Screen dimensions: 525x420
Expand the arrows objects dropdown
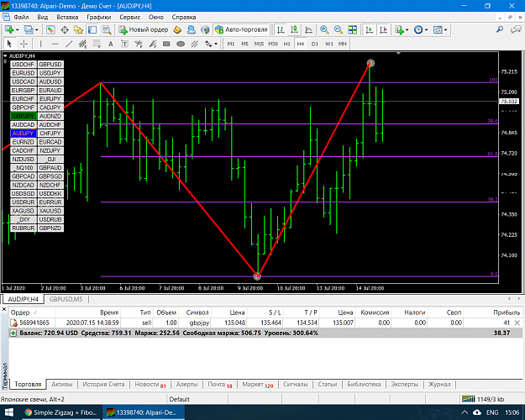coord(216,44)
